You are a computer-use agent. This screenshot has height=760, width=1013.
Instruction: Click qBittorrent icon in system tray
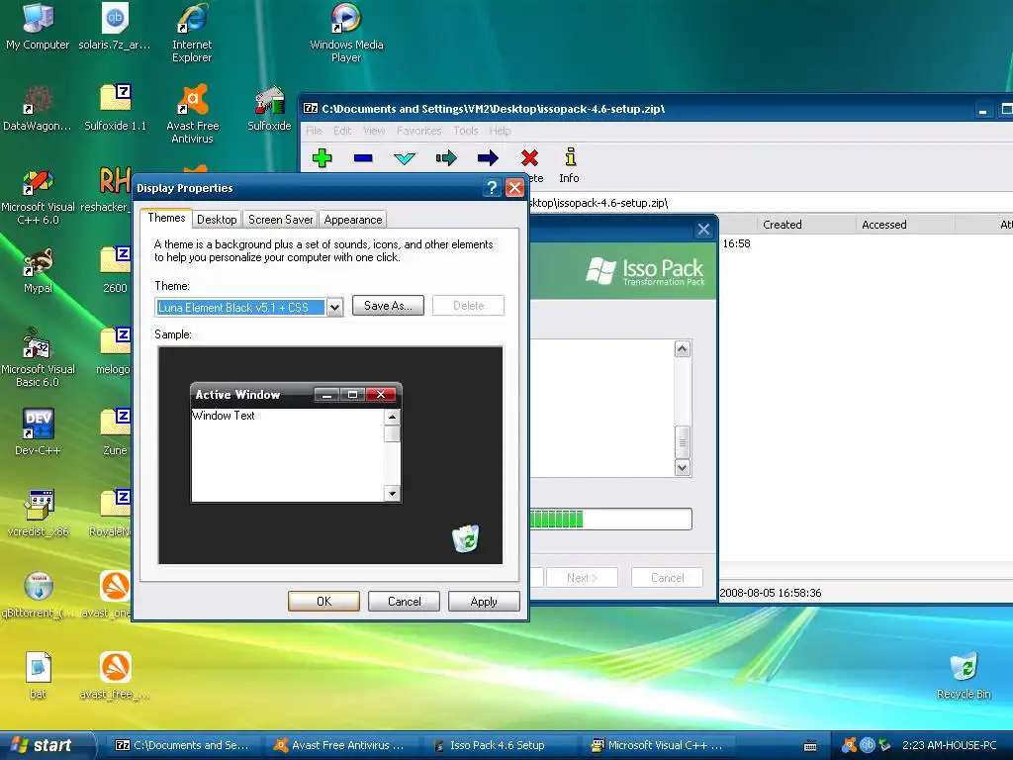(x=867, y=745)
